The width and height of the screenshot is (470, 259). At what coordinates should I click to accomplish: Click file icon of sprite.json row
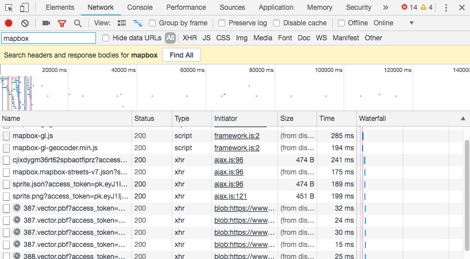point(6,184)
